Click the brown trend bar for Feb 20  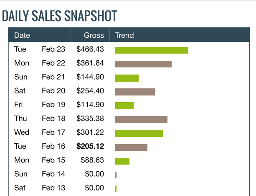tap(135, 92)
